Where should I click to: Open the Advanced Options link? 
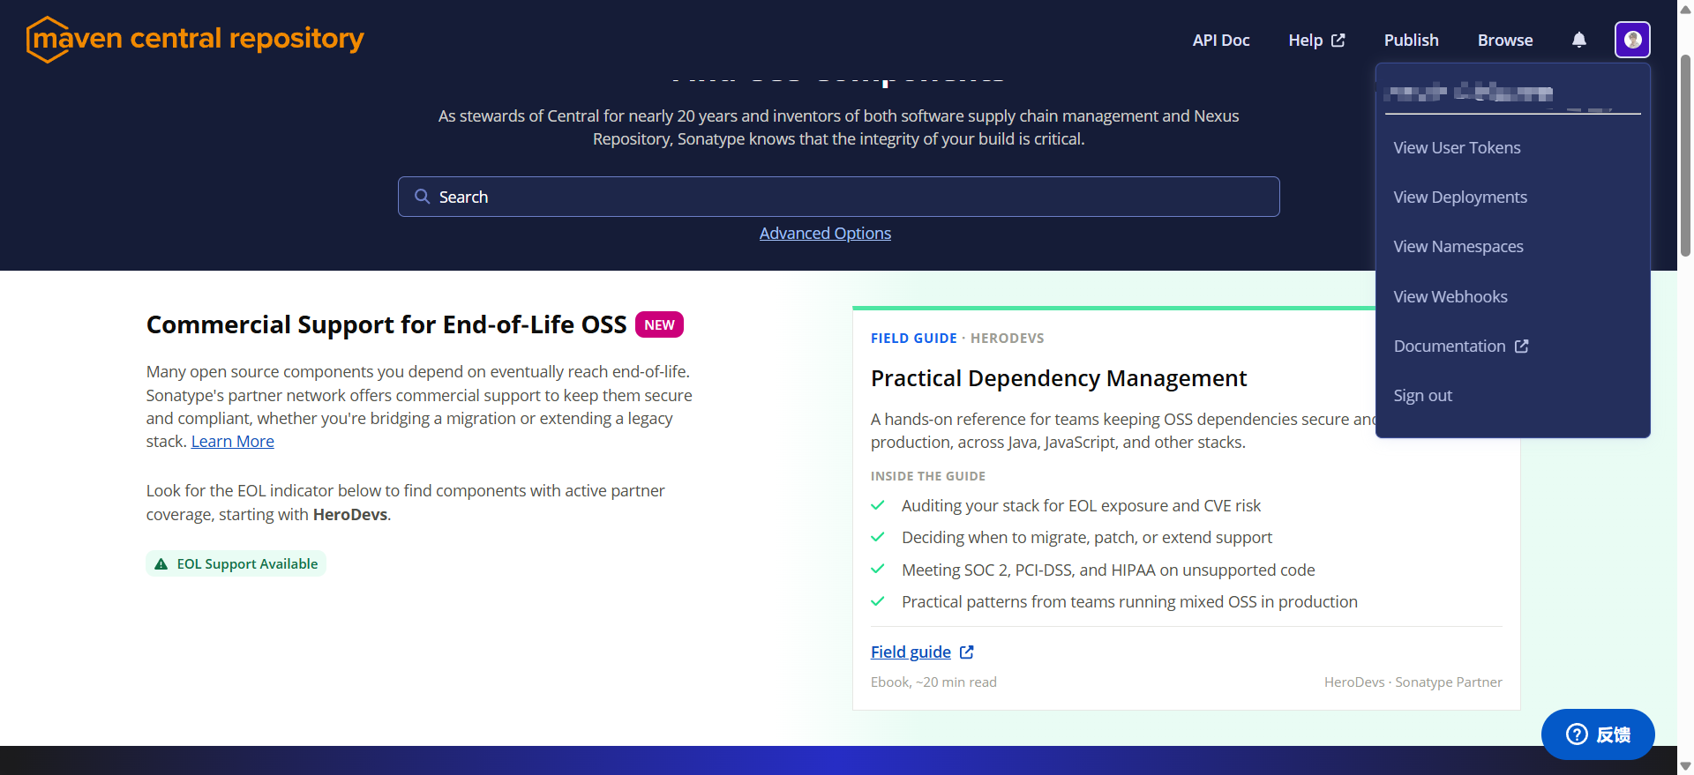click(825, 234)
